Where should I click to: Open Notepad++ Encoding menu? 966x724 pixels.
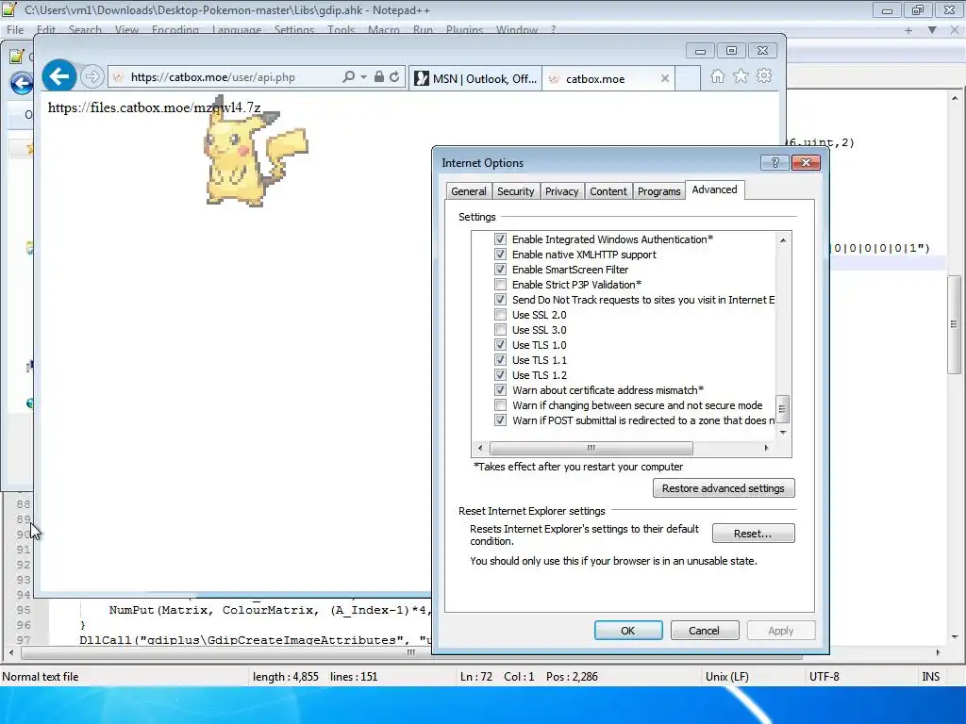[x=175, y=29]
